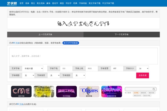Screen dimensions: 167x111
Task: Click the magnifier search icon
Action: pyautogui.click(x=154, y=89)
